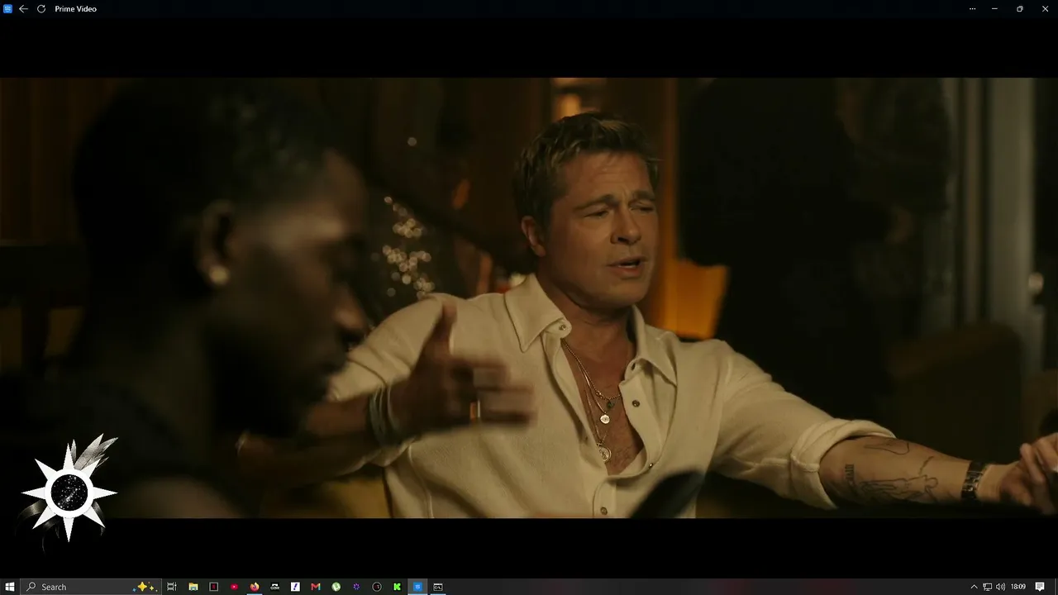Open File Explorer from the taskbar

click(193, 587)
